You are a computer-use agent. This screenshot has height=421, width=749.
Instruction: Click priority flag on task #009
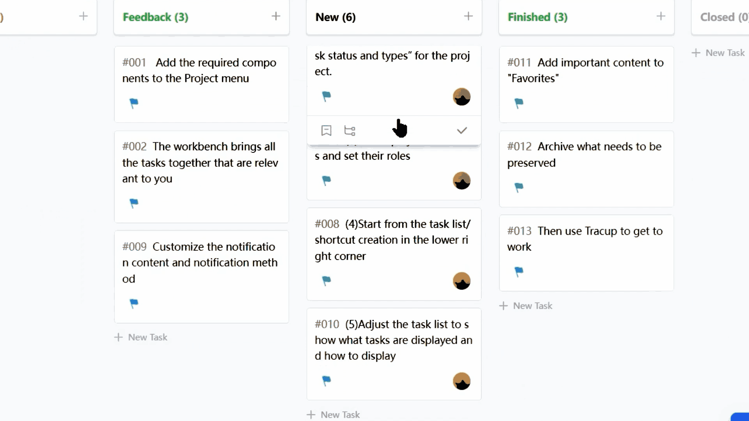coord(134,303)
